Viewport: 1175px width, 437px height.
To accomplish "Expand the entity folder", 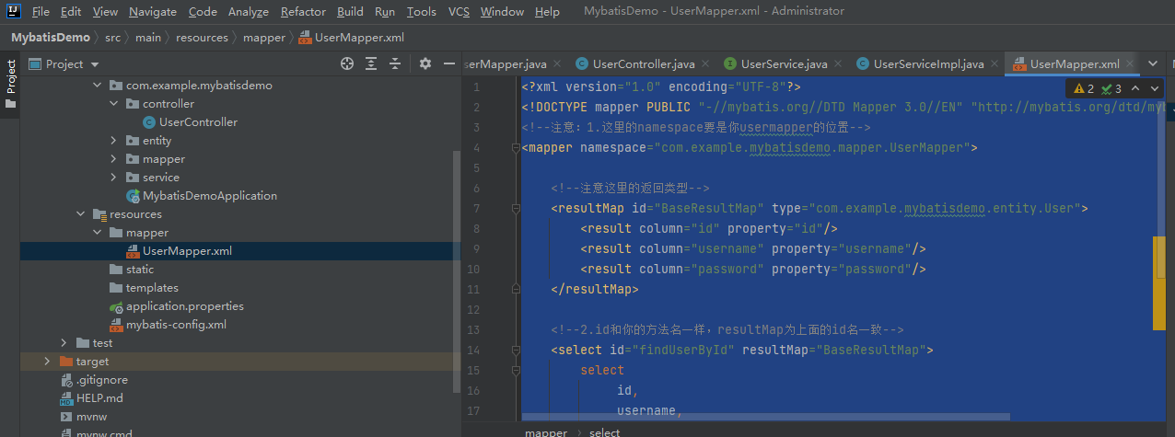I will 113,141.
